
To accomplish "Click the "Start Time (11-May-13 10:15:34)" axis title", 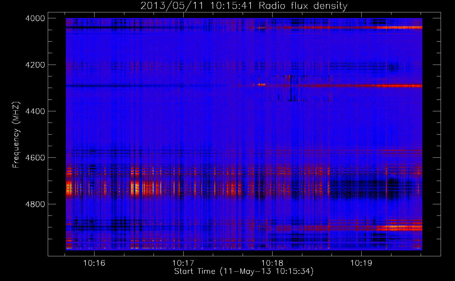I will coord(244,271).
